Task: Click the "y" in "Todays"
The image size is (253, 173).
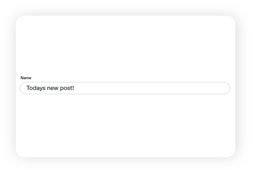Action: pos(41,88)
